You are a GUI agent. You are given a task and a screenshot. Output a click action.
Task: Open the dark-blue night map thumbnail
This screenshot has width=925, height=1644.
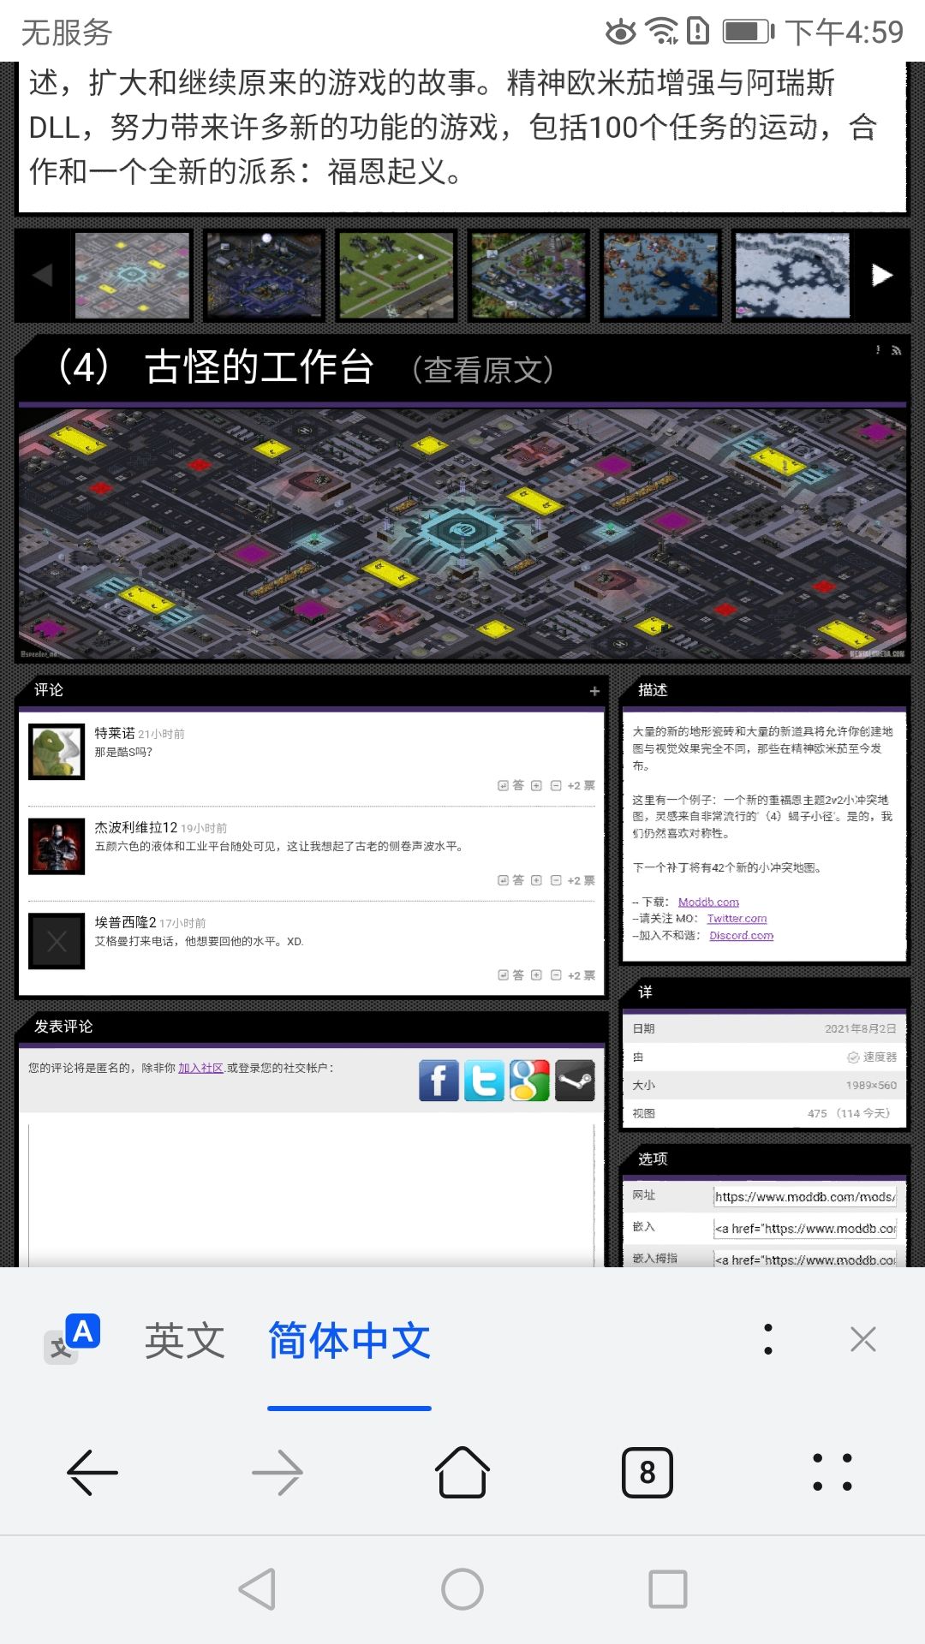pyautogui.click(x=265, y=275)
